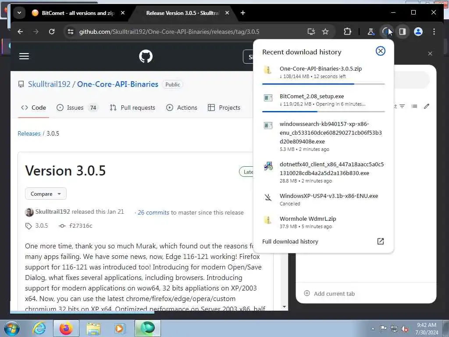Viewport: 449px width, 337px height.
Task: Open Full download history link
Action: point(290,242)
